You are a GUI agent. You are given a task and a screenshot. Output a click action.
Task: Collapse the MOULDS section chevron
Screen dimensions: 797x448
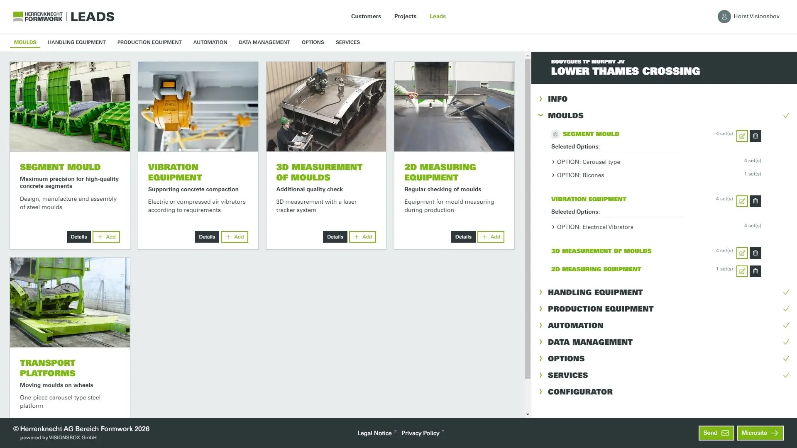click(540, 115)
